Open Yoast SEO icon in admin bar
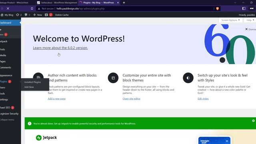 pos(48,15)
